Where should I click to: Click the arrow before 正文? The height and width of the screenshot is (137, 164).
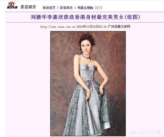coord(95,8)
